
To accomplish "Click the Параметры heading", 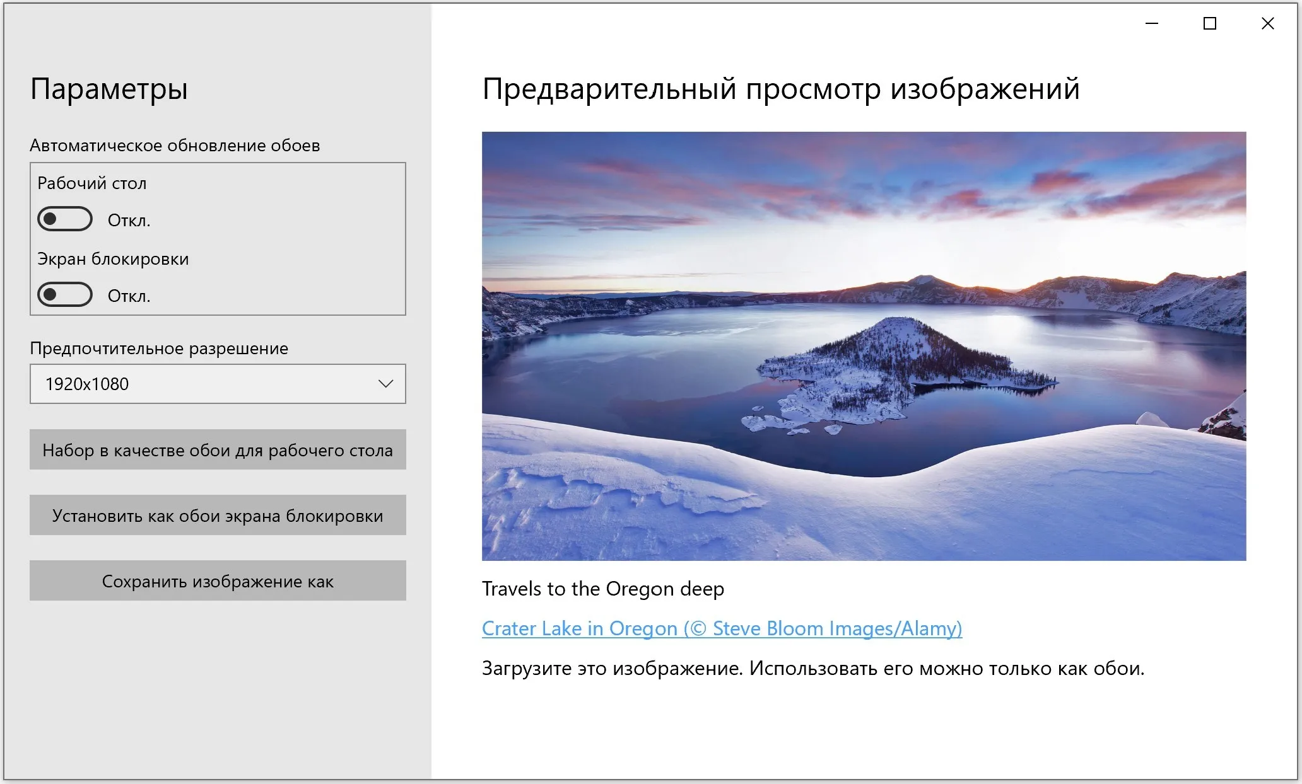I will point(109,88).
